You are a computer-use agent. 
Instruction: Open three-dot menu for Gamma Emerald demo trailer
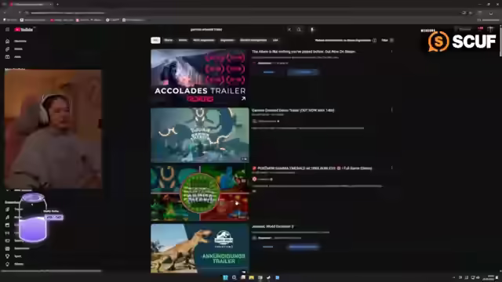(x=391, y=110)
